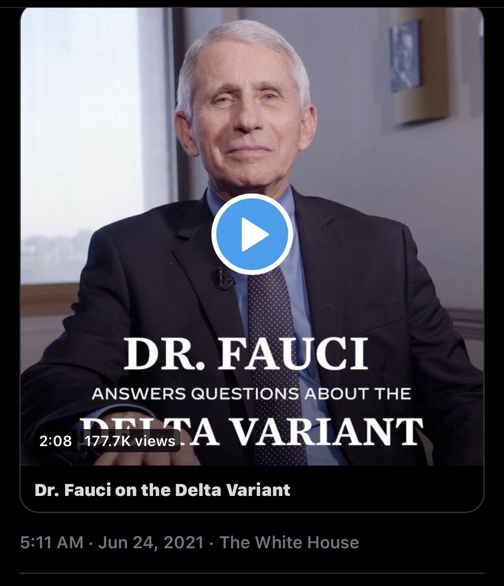Click 'ANSWERS QUESTIONS ABOUT THE' caption text
This screenshot has width=504, height=586.
[x=251, y=394]
